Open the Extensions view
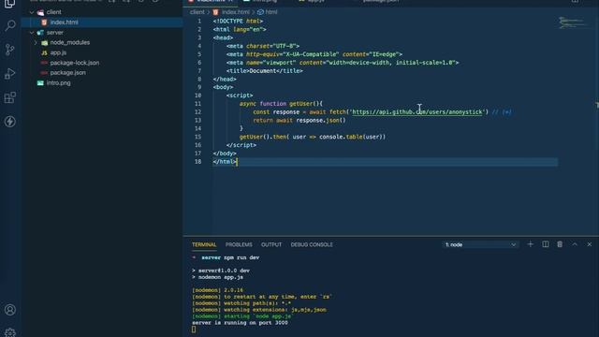The width and height of the screenshot is (599, 337). click(10, 97)
